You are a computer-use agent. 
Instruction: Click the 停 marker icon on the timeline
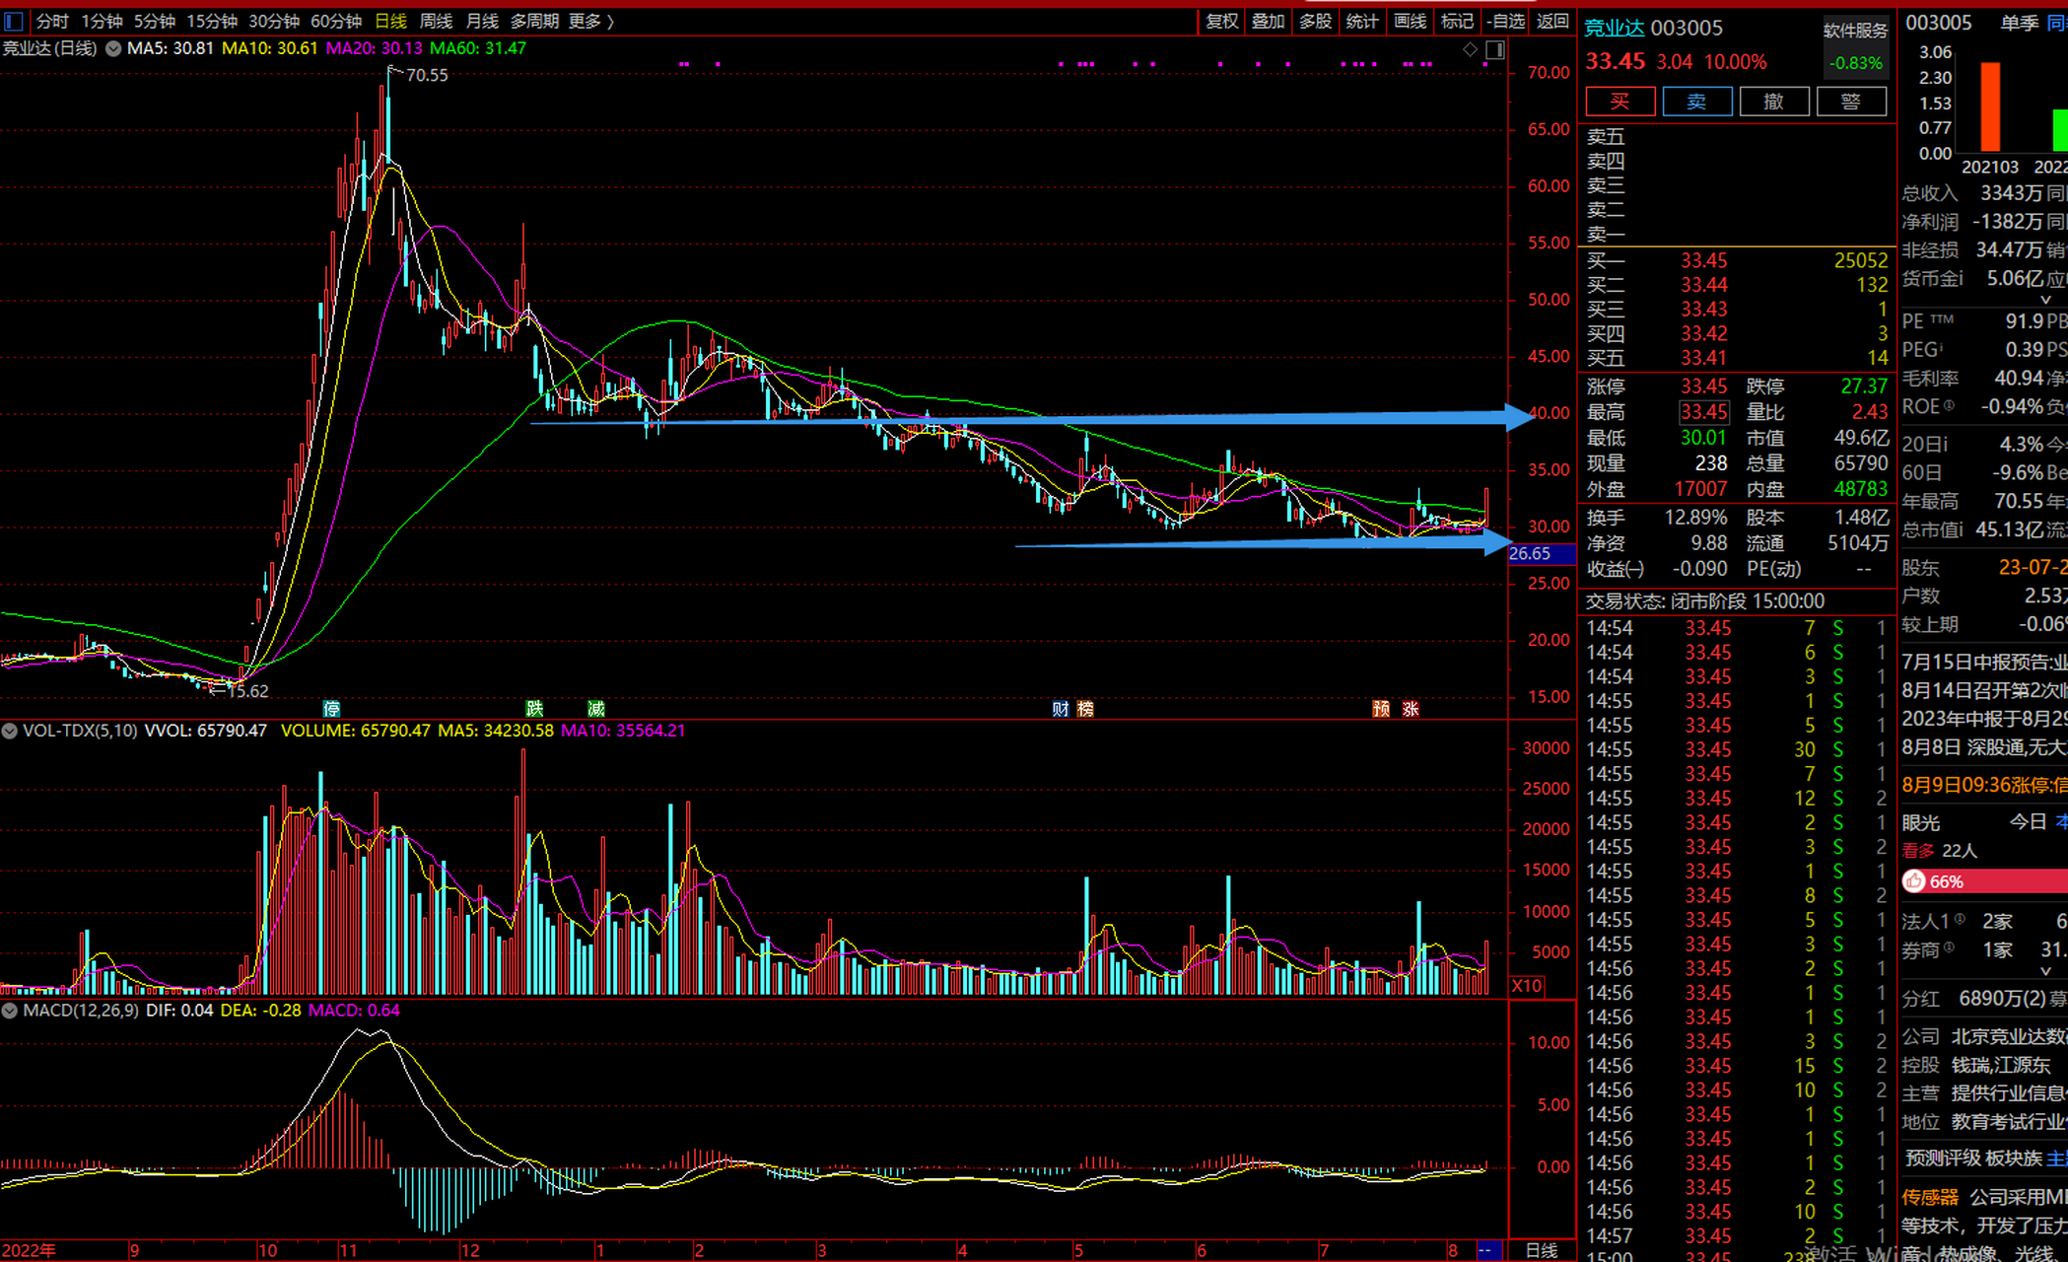click(x=332, y=708)
